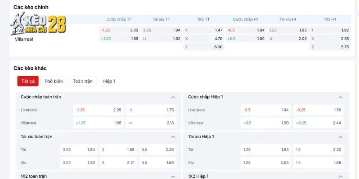Collapse the Tài xỉu toàn trận section

pyautogui.click(x=173, y=137)
